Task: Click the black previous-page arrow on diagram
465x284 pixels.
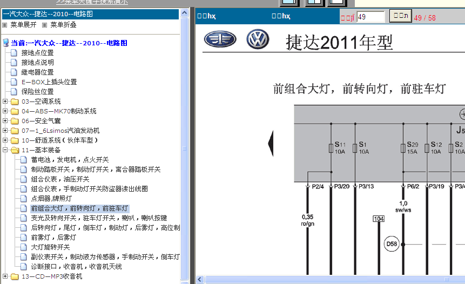Action: [271, 144]
